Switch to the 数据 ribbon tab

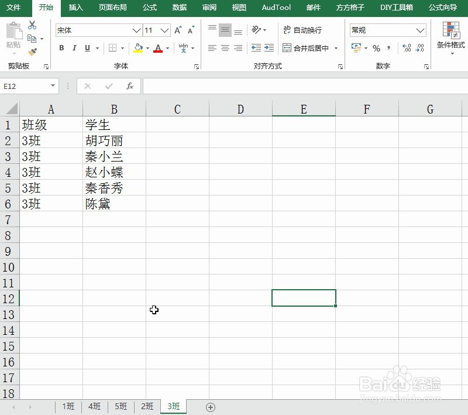pos(179,8)
